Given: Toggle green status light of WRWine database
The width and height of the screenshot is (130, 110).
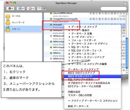Looking at the screenshot, I should click(51, 53).
